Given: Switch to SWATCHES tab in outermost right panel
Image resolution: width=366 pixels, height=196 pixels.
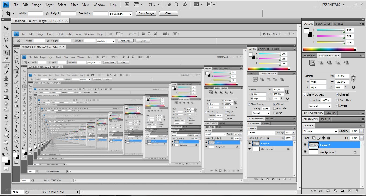Looking at the screenshot, I should click(x=323, y=24).
